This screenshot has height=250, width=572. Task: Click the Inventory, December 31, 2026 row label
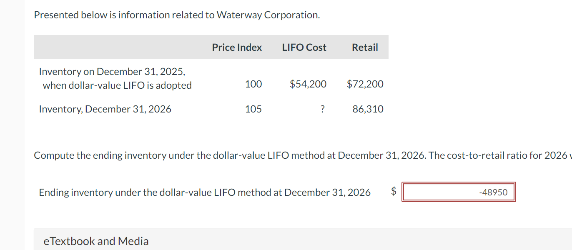coord(105,109)
